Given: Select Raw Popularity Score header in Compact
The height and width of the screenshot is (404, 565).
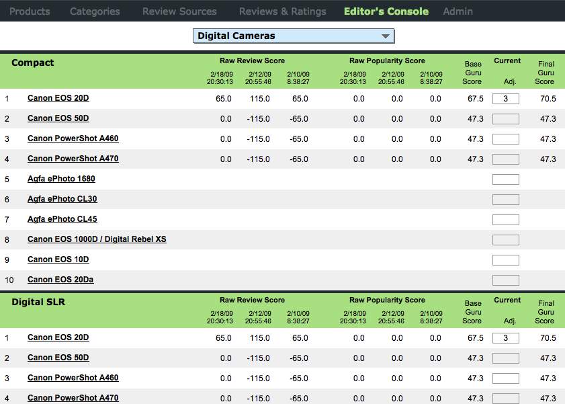Looking at the screenshot, I should coord(387,60).
